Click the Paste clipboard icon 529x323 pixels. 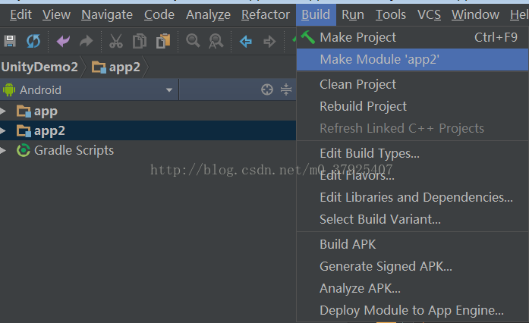point(163,41)
